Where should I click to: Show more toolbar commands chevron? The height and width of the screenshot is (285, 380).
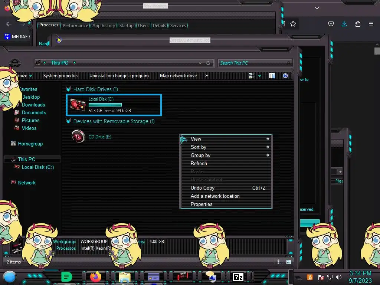click(x=206, y=76)
